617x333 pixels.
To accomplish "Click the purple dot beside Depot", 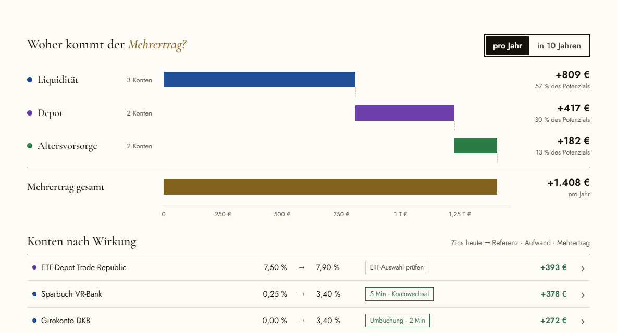I will pyautogui.click(x=30, y=113).
